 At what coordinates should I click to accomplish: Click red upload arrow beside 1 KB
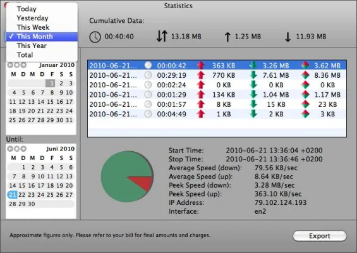click(200, 114)
